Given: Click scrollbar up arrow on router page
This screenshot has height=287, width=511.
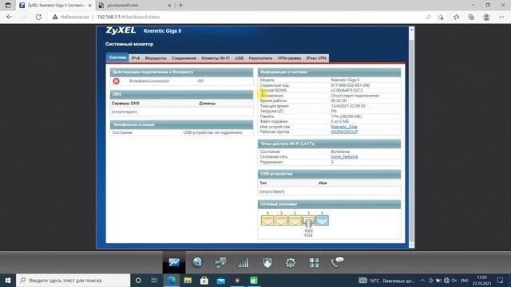Looking at the screenshot, I should (x=411, y=29).
